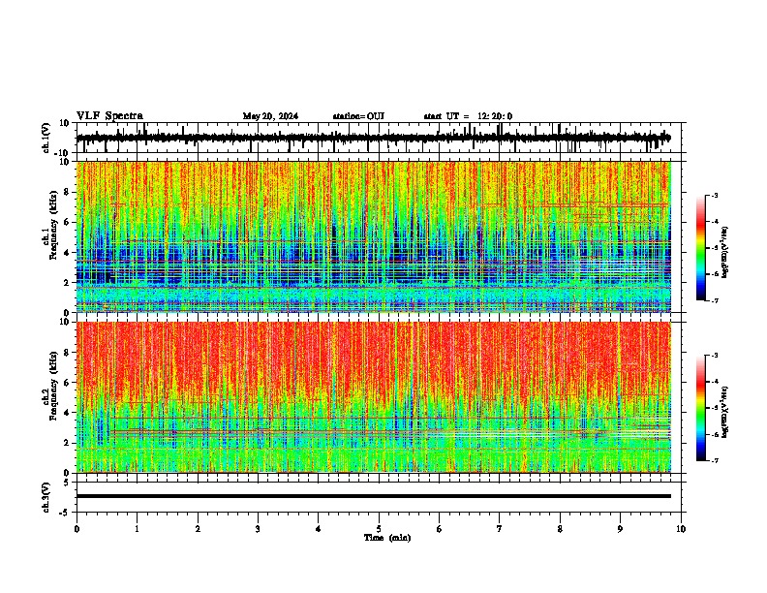Click the ch.2 spectrogram color scale bar

coord(701,408)
